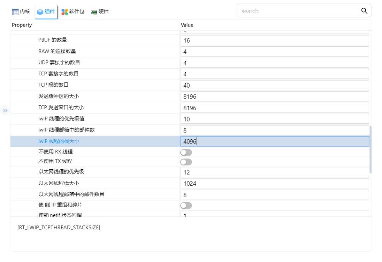Enable the 不使用 RX 线程 toggle
The width and height of the screenshot is (382, 262).
coord(186,152)
